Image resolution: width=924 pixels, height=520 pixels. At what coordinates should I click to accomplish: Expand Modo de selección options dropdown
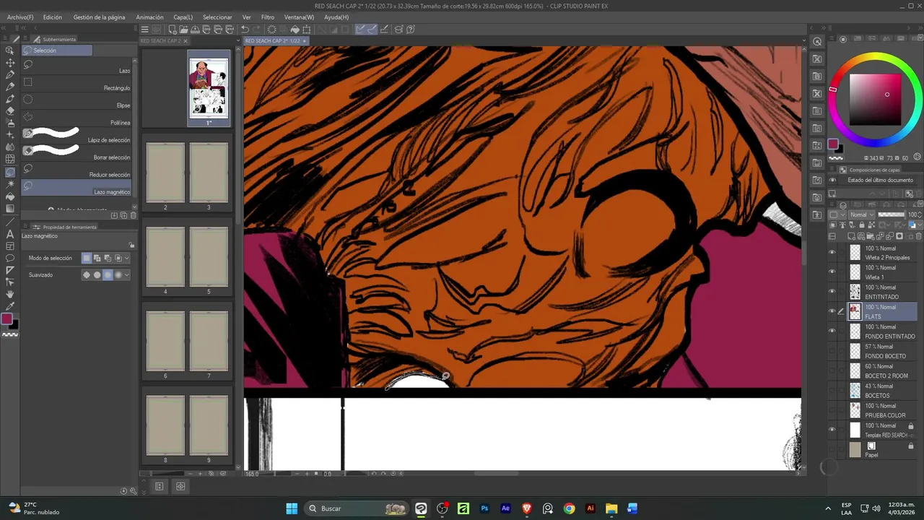127,258
